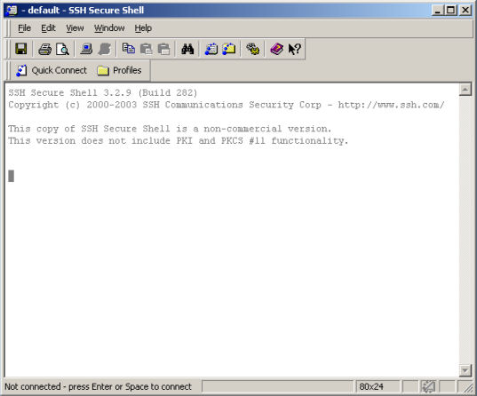Open the View menu
477x396 pixels.
75,28
